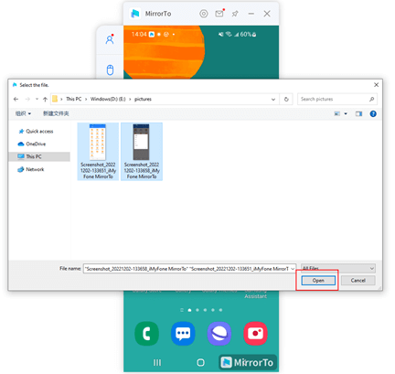Select the Screenshot_20221202-133658 file thumbnail
The width and height of the screenshot is (395, 374).
[142, 151]
